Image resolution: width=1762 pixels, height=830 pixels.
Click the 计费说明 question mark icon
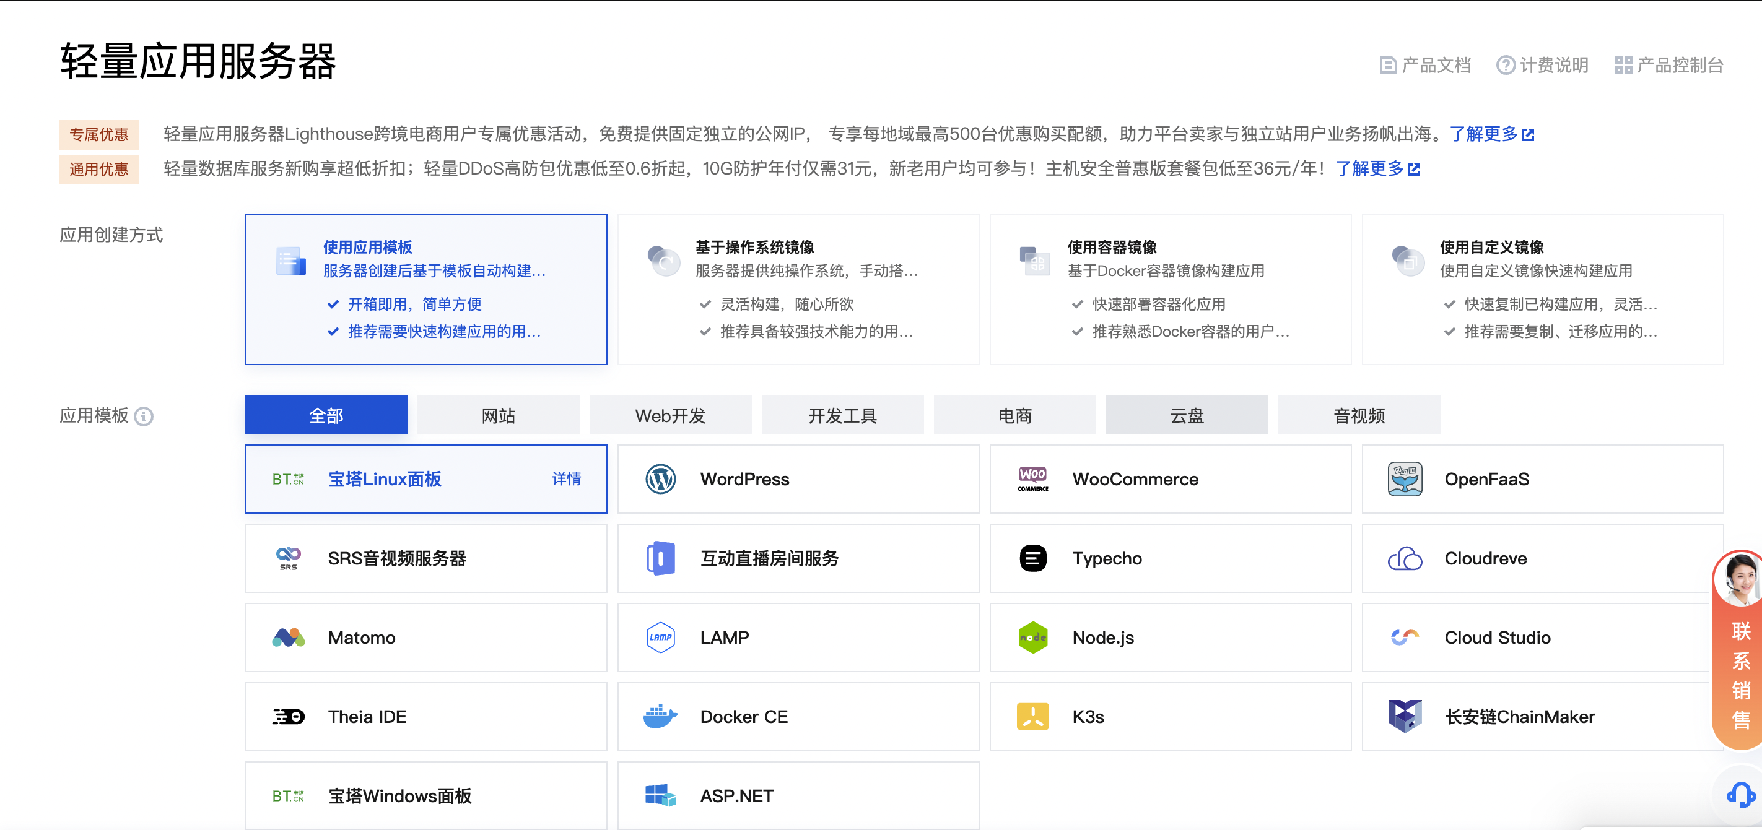click(x=1506, y=66)
